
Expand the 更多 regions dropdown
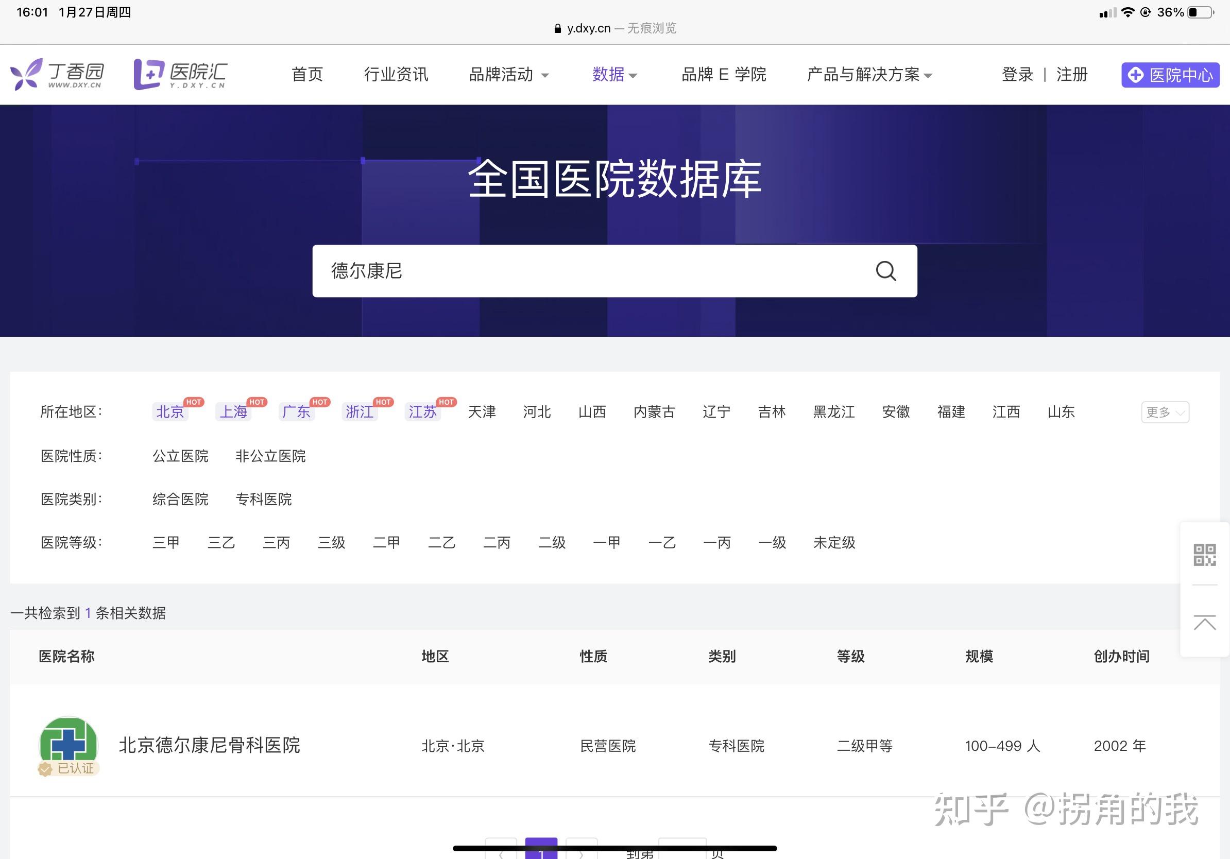click(x=1165, y=412)
